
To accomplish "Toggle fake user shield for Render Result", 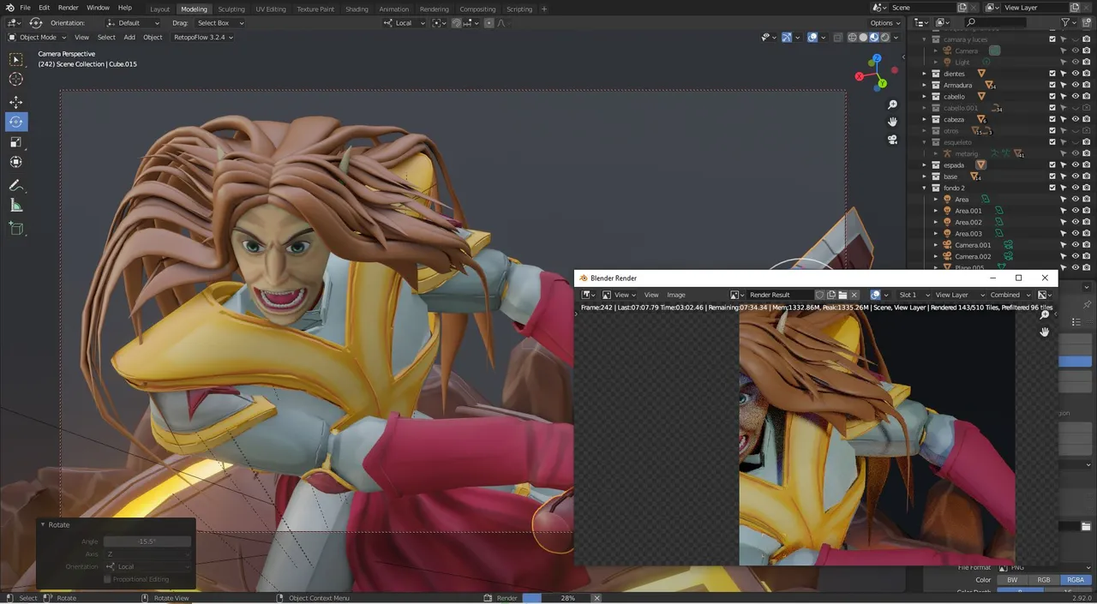I will click(x=819, y=295).
